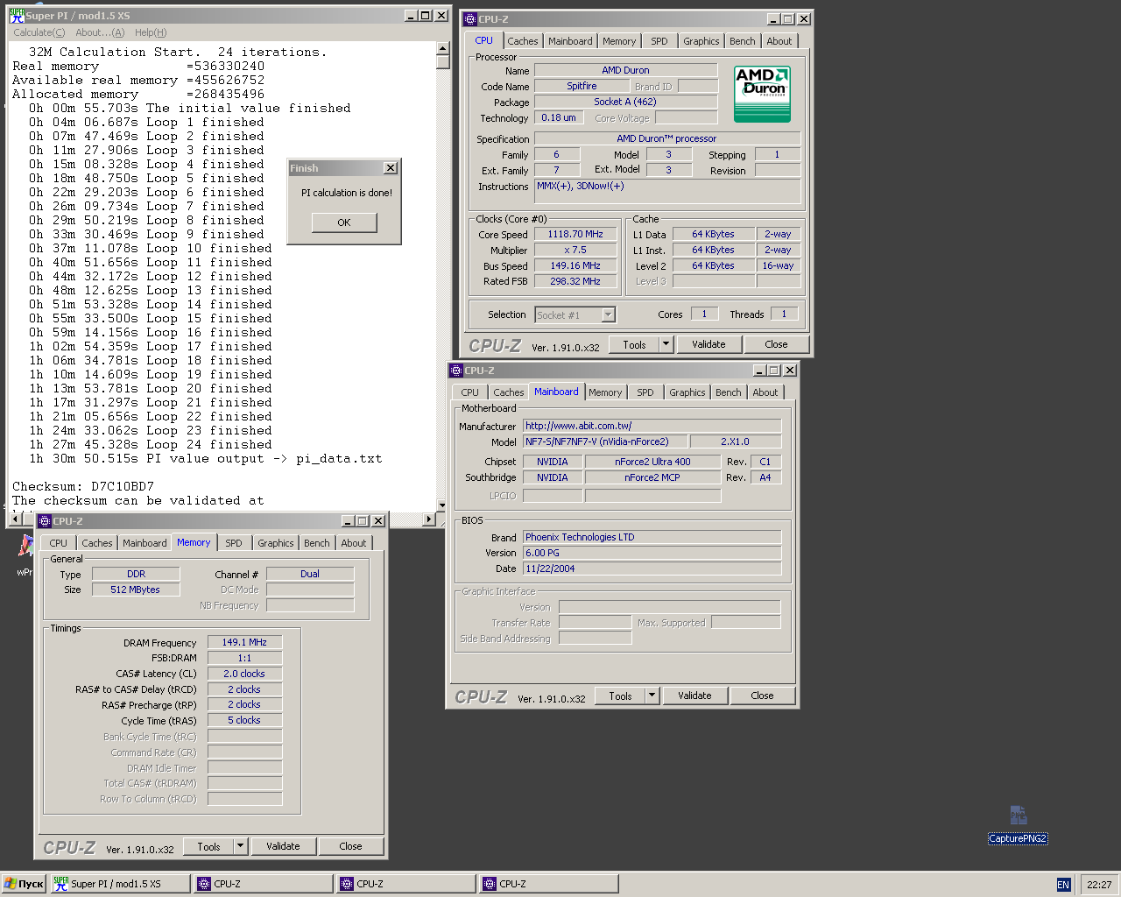Activate the third CPU-Z taskbar button
The image size is (1121, 897).
click(x=549, y=884)
